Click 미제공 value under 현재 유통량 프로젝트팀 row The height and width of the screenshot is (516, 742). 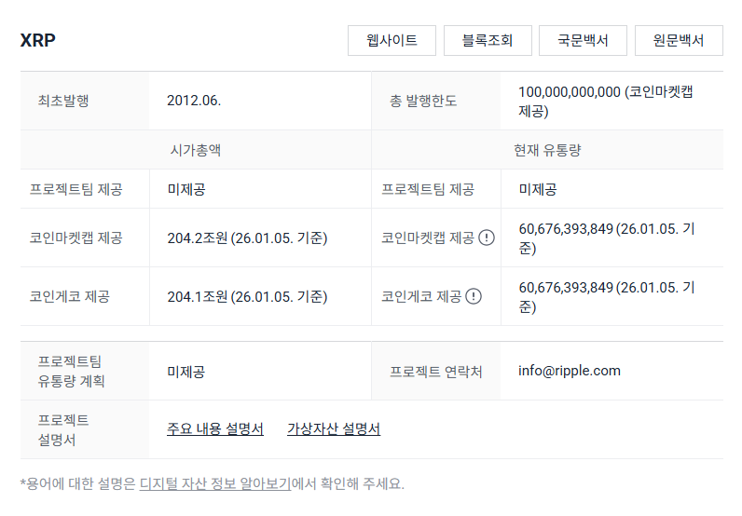pyautogui.click(x=538, y=190)
